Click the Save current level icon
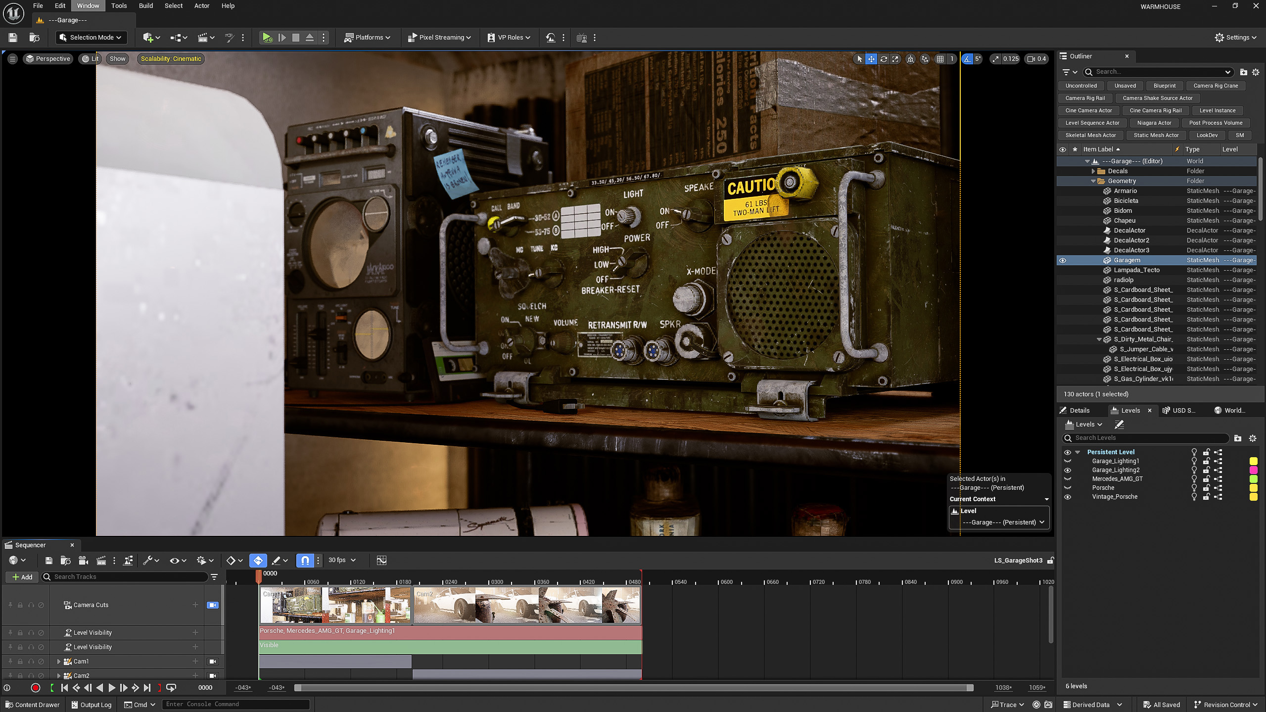 13,38
